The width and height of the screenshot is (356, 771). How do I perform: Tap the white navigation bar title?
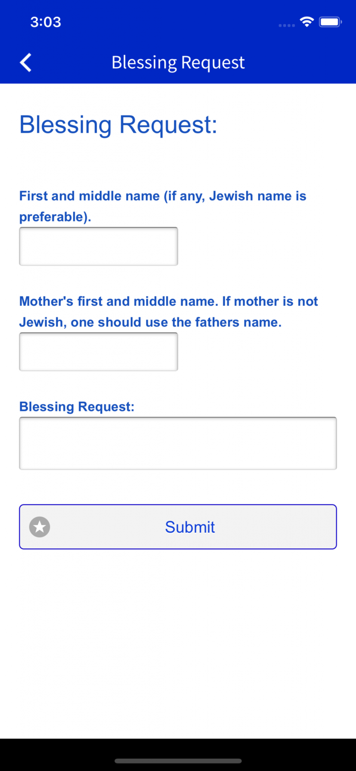point(178,62)
